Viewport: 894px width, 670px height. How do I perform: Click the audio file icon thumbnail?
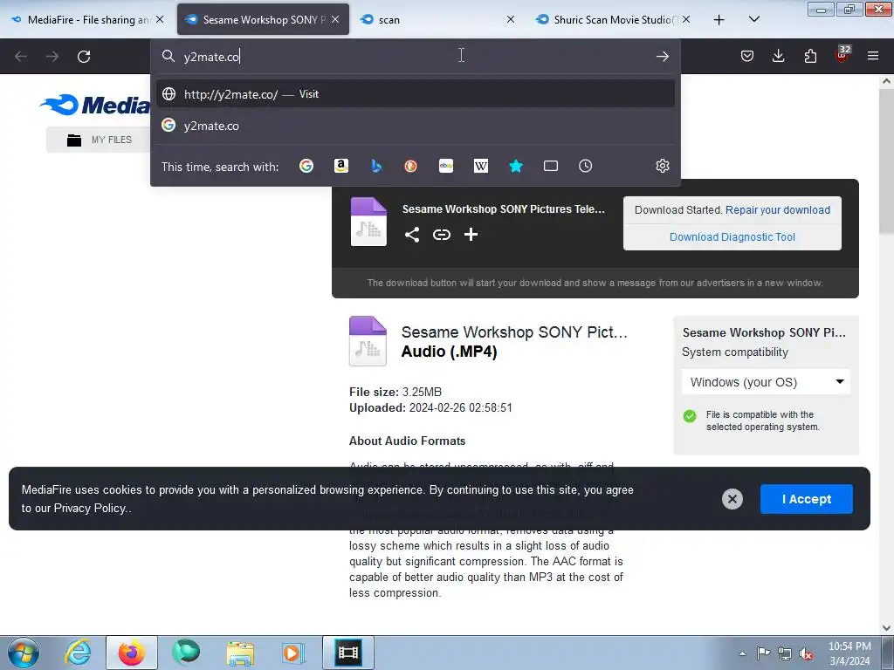pyautogui.click(x=368, y=341)
